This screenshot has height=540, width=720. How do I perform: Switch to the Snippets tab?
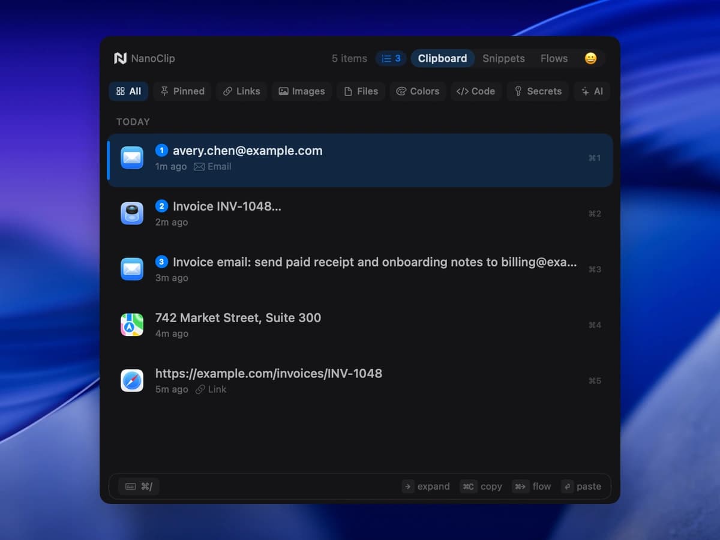click(503, 58)
